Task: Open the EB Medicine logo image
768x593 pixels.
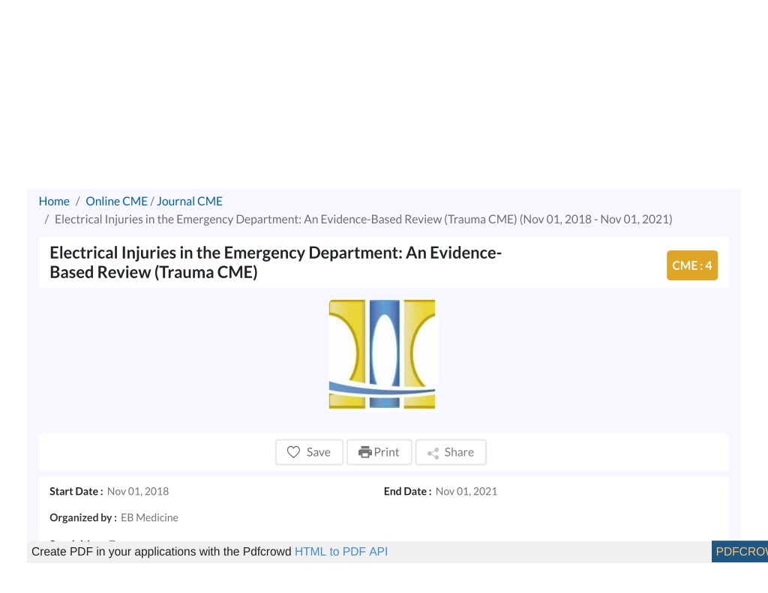Action: tap(382, 354)
